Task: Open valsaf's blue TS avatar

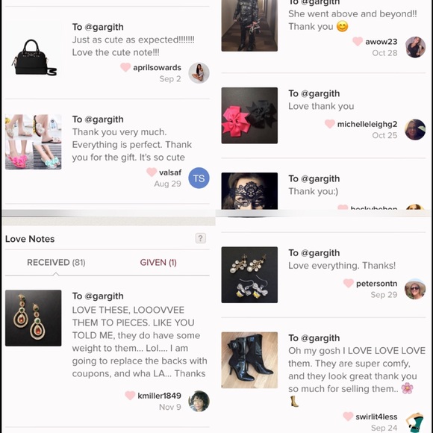Action: (x=199, y=178)
